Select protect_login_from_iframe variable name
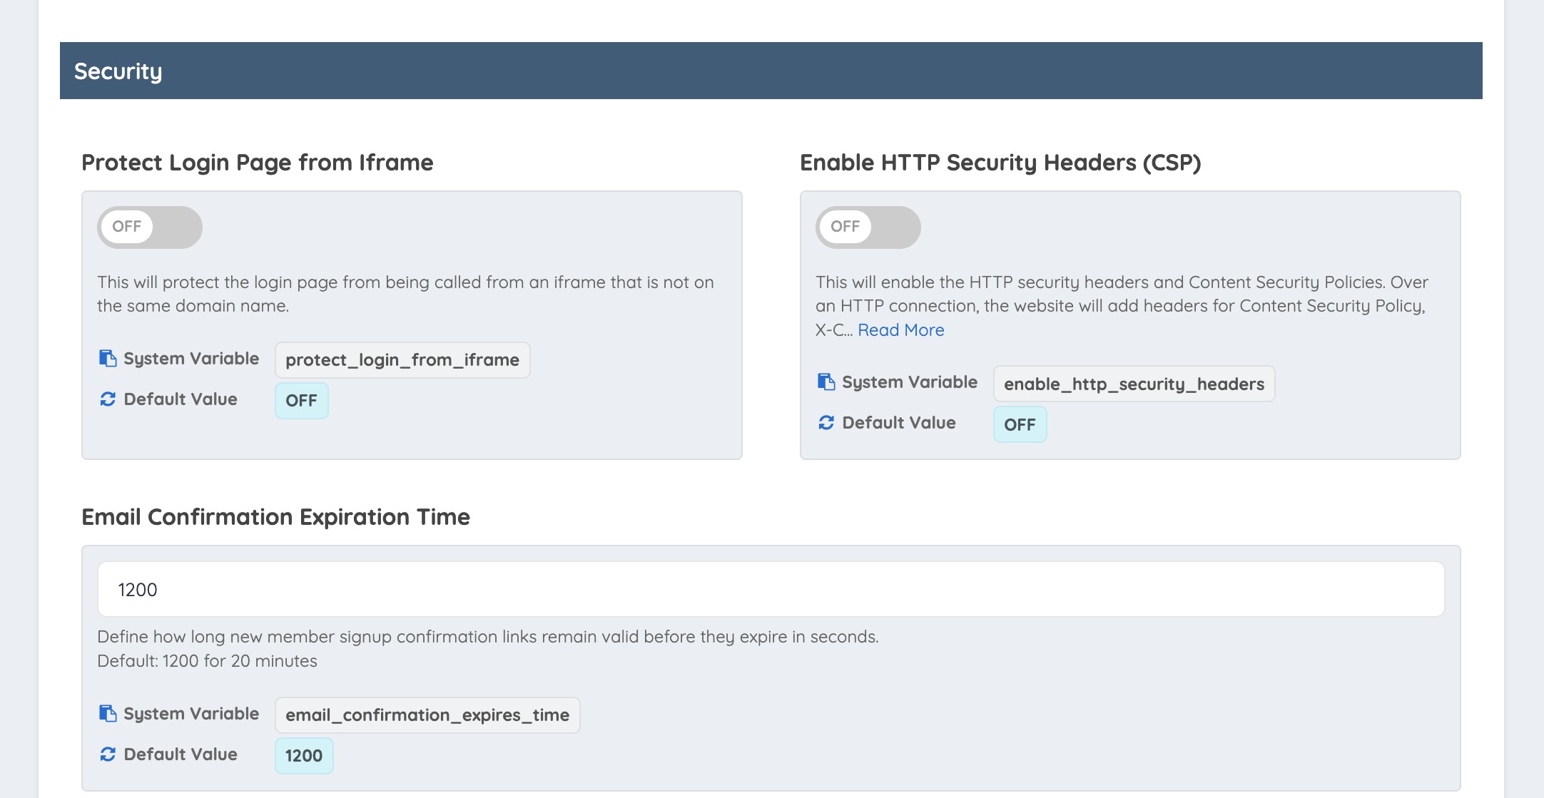The height and width of the screenshot is (798, 1544). [x=402, y=360]
